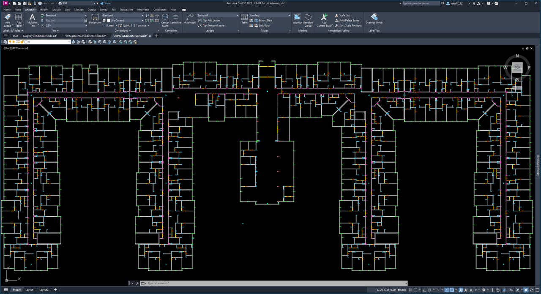Switch to Kingsley 3rd.dxf.intersects.dxf drawing tab

coord(40,36)
